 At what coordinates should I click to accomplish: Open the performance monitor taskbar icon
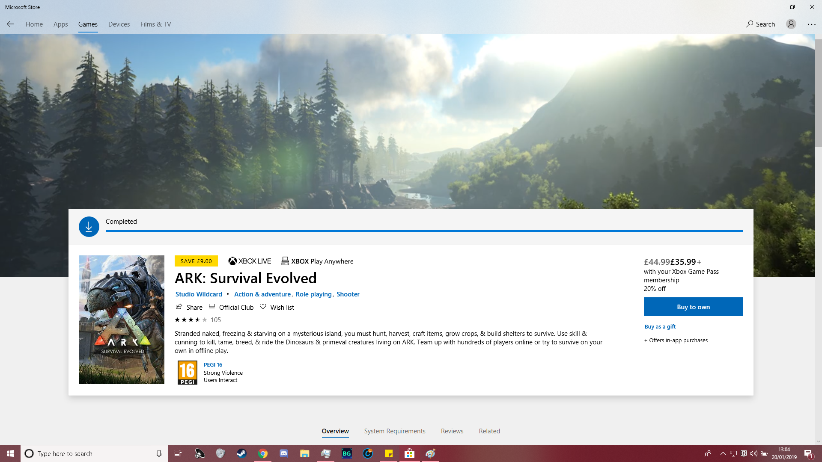click(x=325, y=453)
